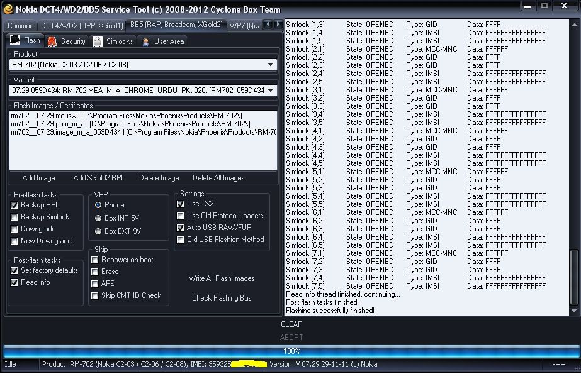Click the Cyclone app icon in title bar
This screenshot has height=386, width=581.
(8, 8)
